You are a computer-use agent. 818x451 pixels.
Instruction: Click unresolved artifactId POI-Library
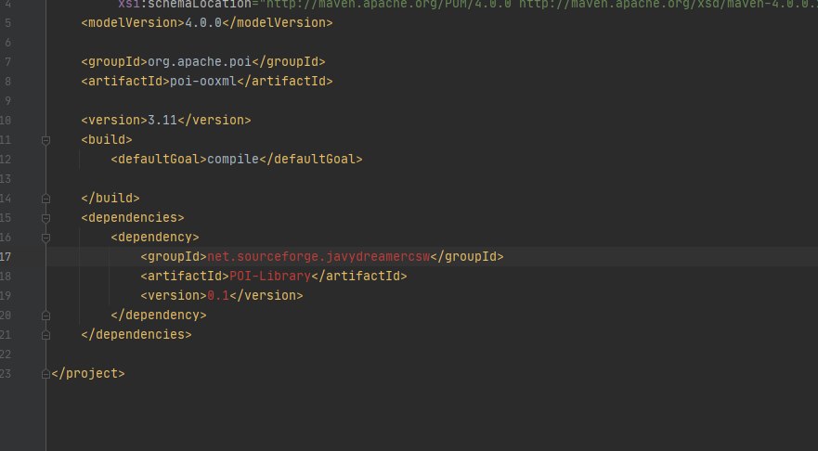click(x=270, y=276)
